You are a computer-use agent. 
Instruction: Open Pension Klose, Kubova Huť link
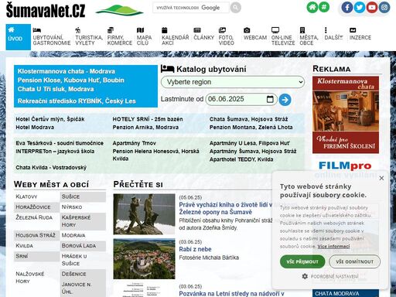[x=71, y=80]
